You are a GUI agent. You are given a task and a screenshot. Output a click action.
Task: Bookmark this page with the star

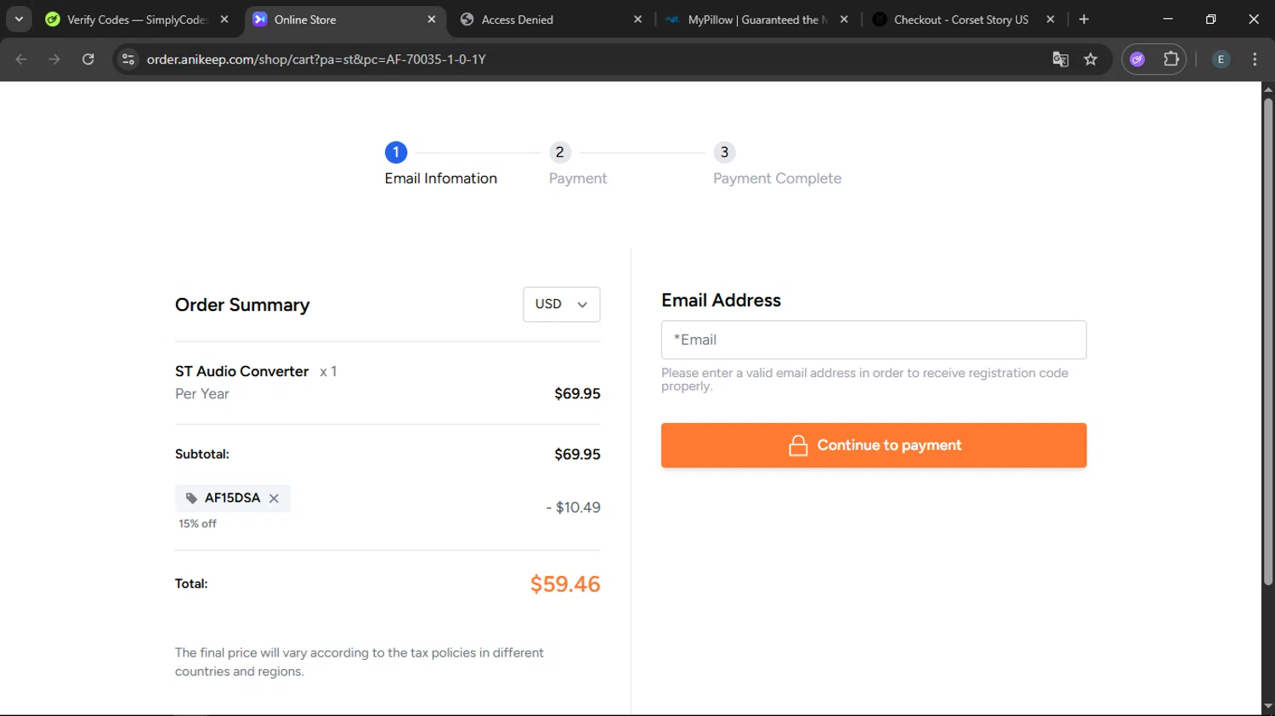pyautogui.click(x=1091, y=59)
